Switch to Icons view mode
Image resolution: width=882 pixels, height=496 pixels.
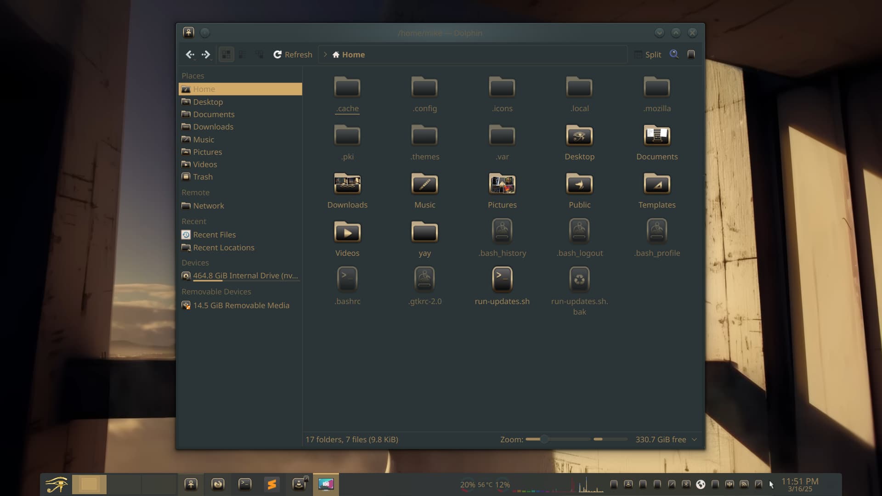pos(226,55)
